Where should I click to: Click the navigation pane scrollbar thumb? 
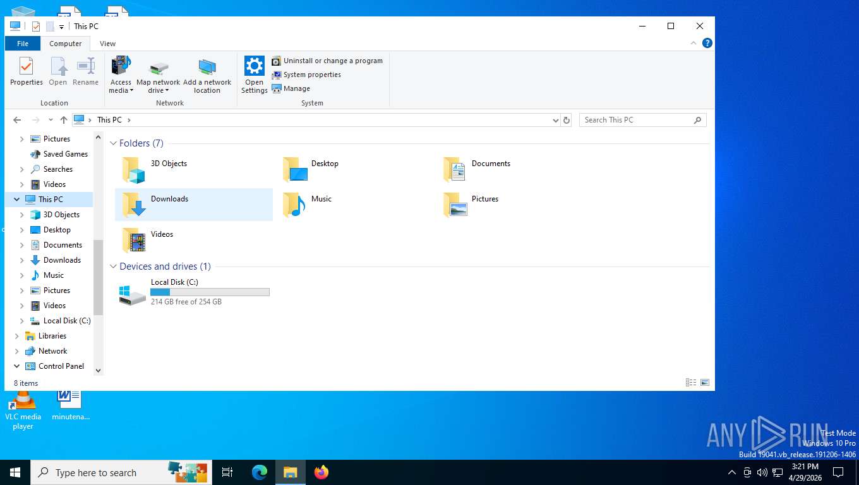click(98, 277)
